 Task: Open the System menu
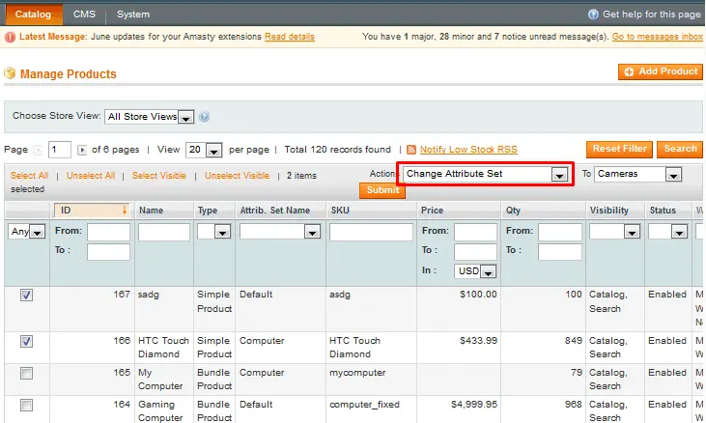133,14
